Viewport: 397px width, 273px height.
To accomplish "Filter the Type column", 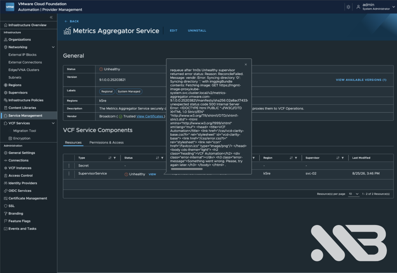I will (x=115, y=158).
